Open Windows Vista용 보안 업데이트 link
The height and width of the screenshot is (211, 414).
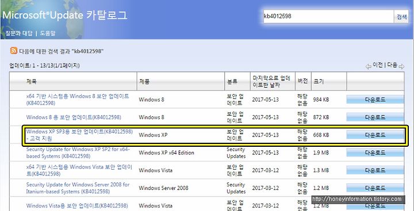tap(77, 205)
